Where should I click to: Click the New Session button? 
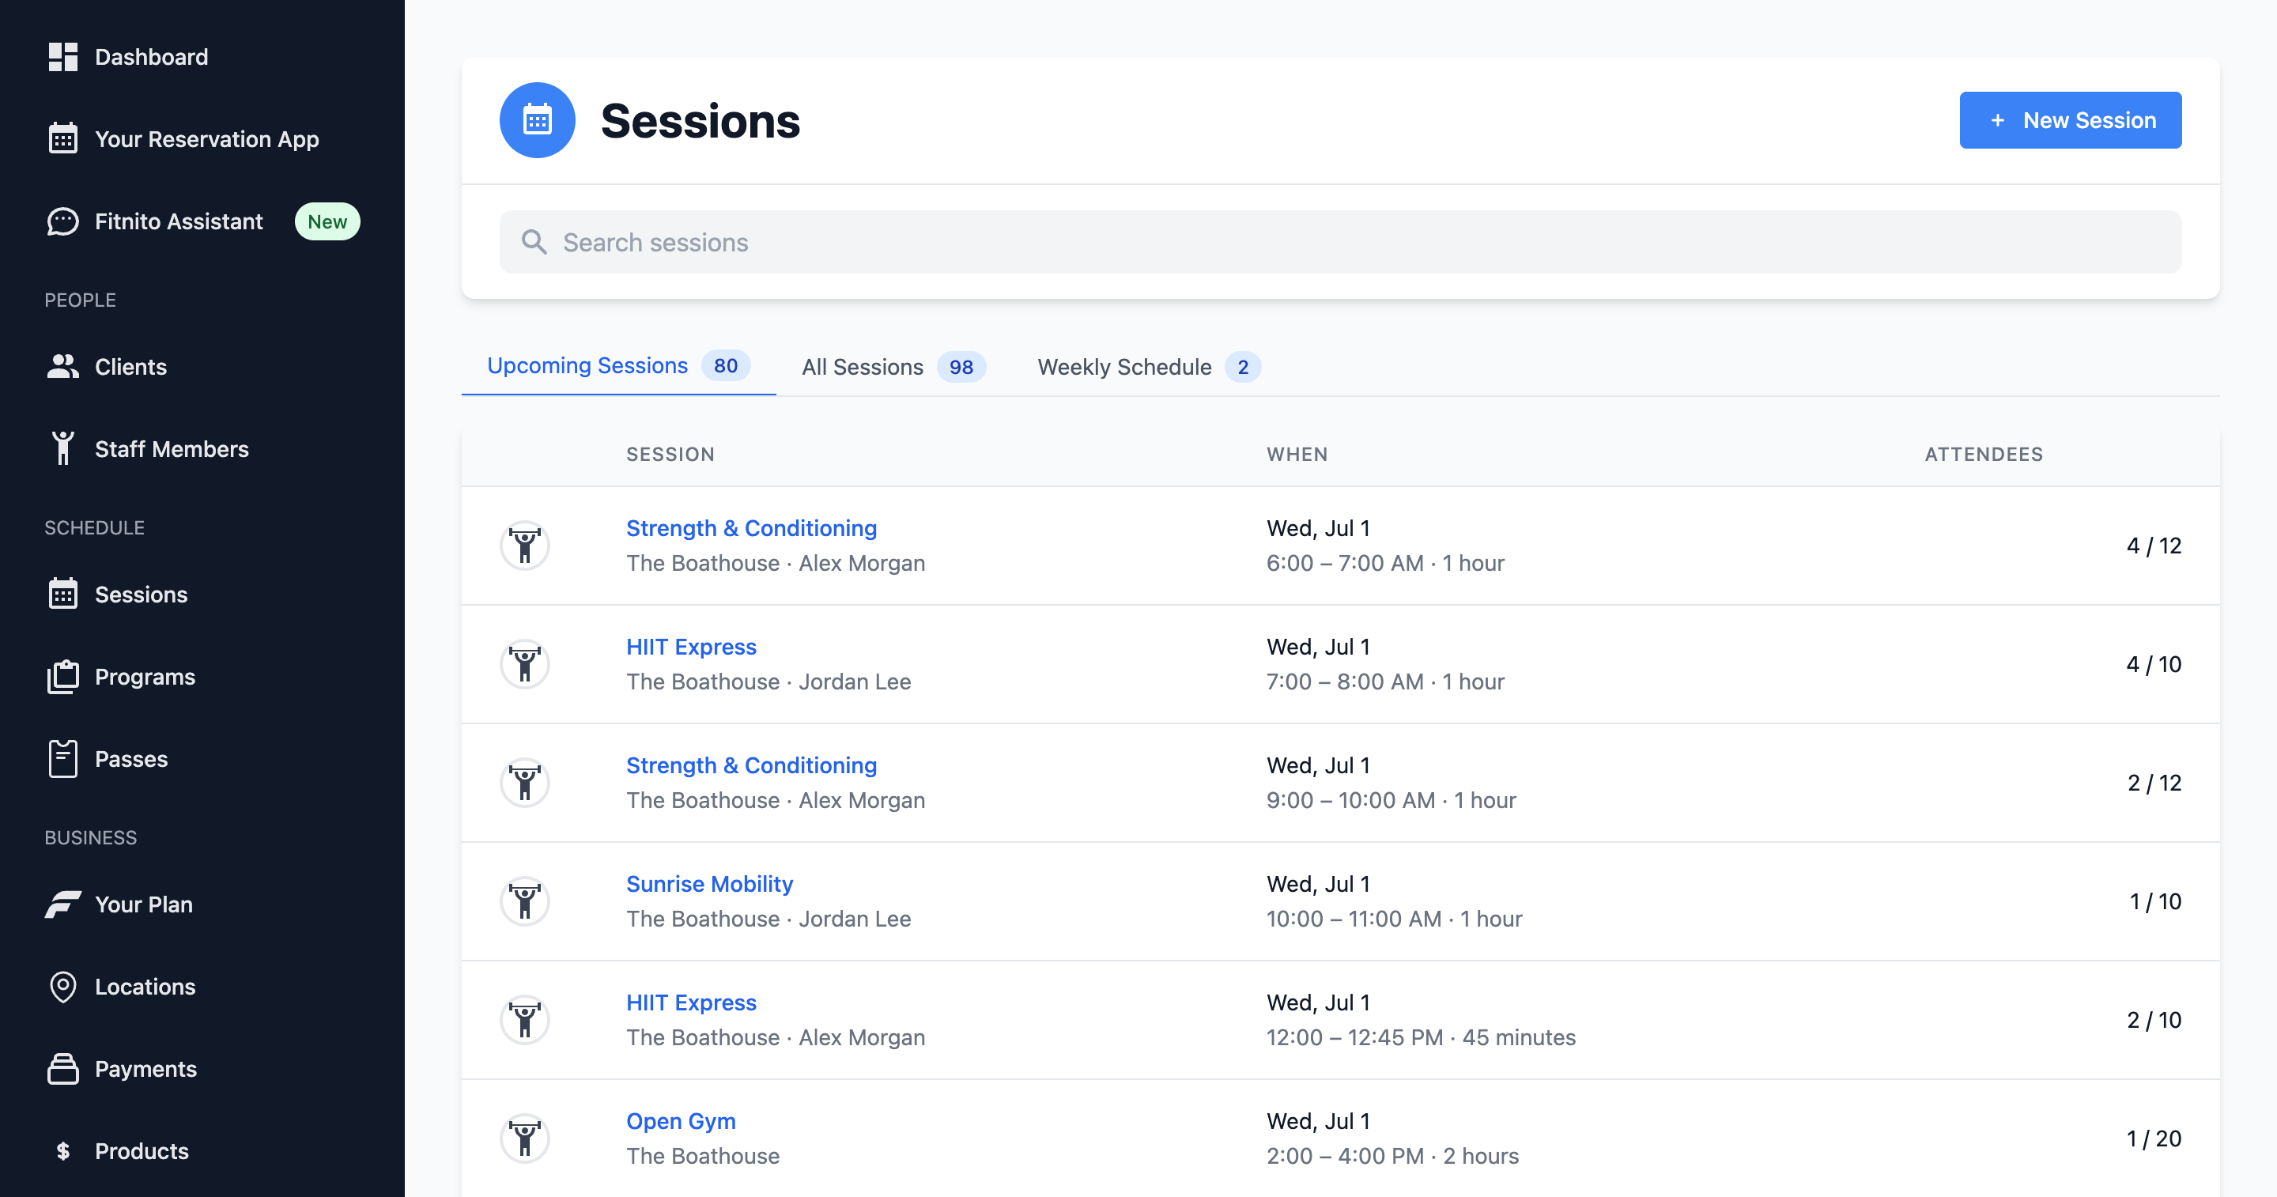2070,120
